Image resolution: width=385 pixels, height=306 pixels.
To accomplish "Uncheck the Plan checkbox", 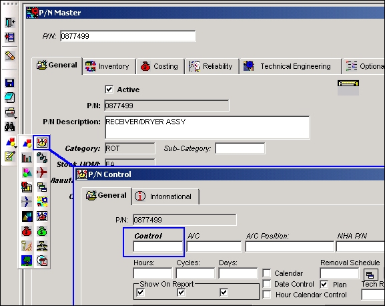I will coord(324,285).
